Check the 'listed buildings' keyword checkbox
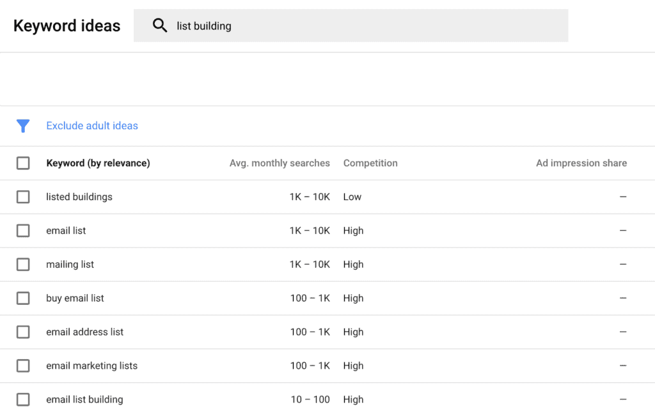655x416 pixels. coord(23,197)
